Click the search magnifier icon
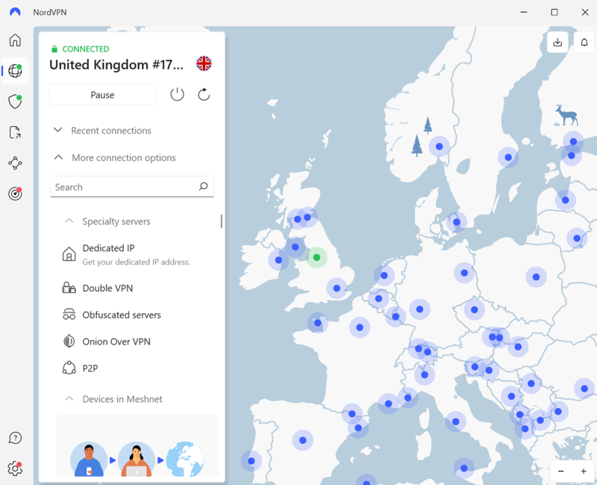597x485 pixels. pyautogui.click(x=203, y=186)
